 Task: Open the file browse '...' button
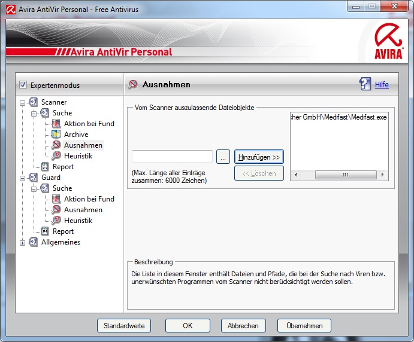pyautogui.click(x=223, y=157)
